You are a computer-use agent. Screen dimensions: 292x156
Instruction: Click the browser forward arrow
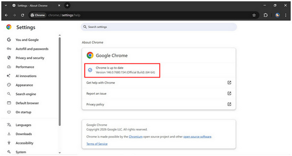[14, 15]
